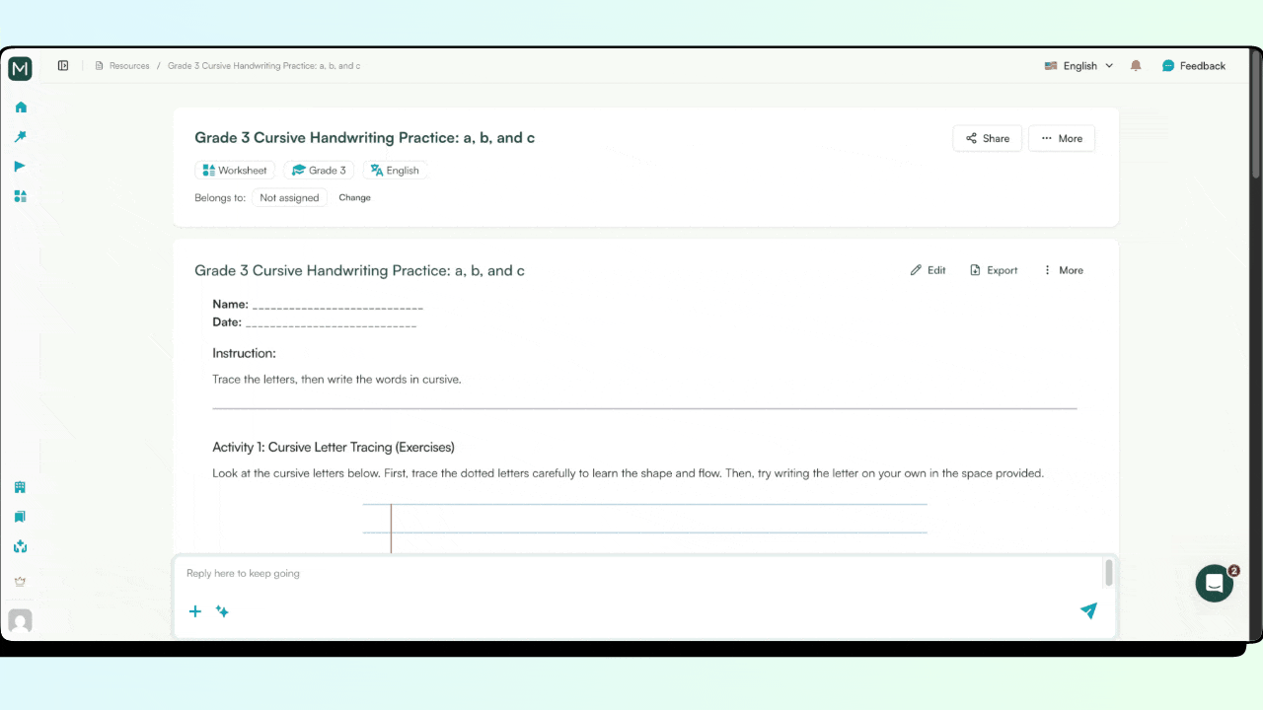Click the Not assigned chip

point(289,198)
